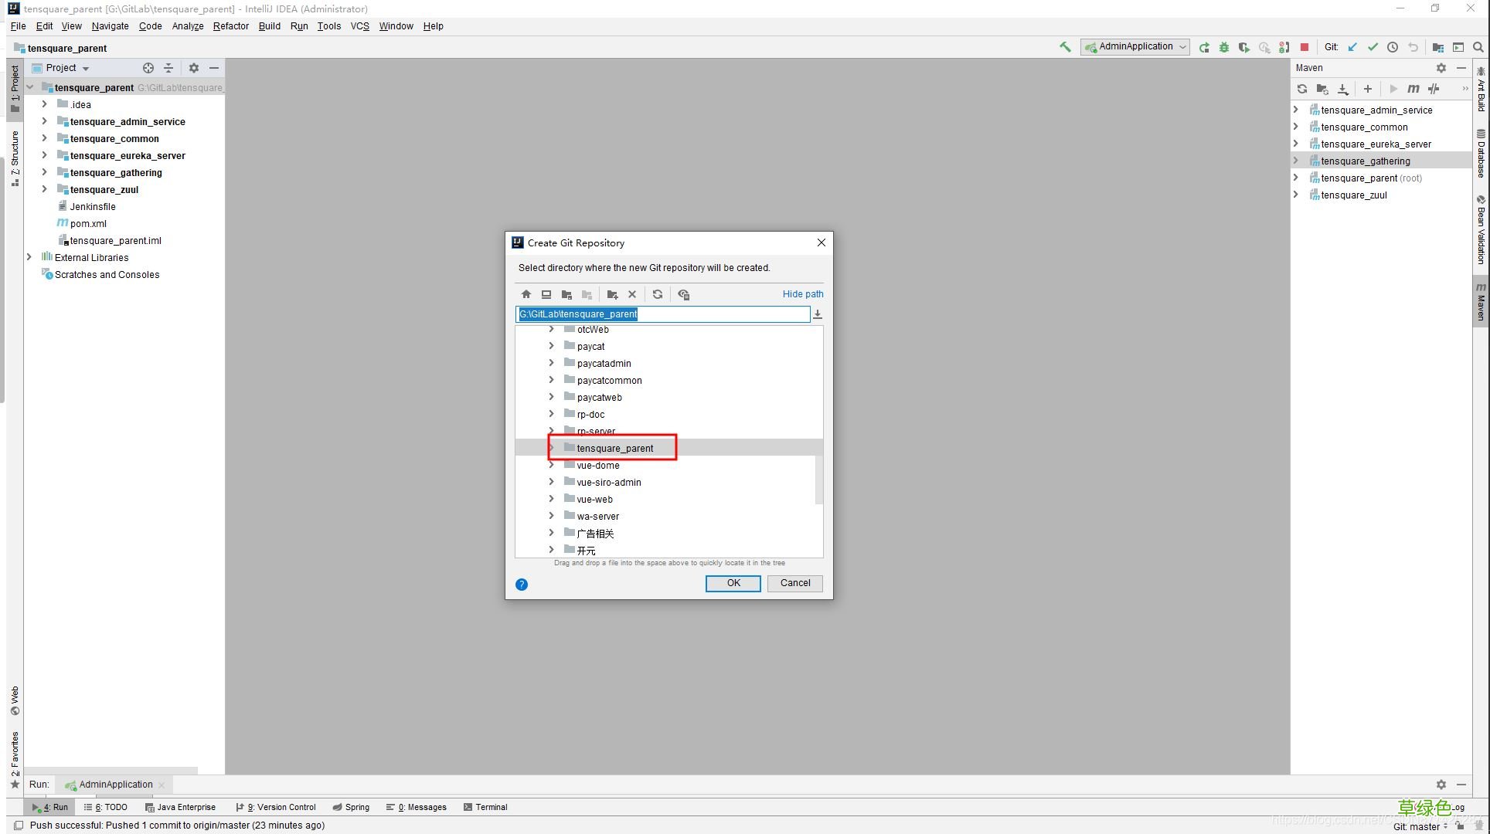
Task: Click Maven Download Sources icon
Action: point(1343,89)
